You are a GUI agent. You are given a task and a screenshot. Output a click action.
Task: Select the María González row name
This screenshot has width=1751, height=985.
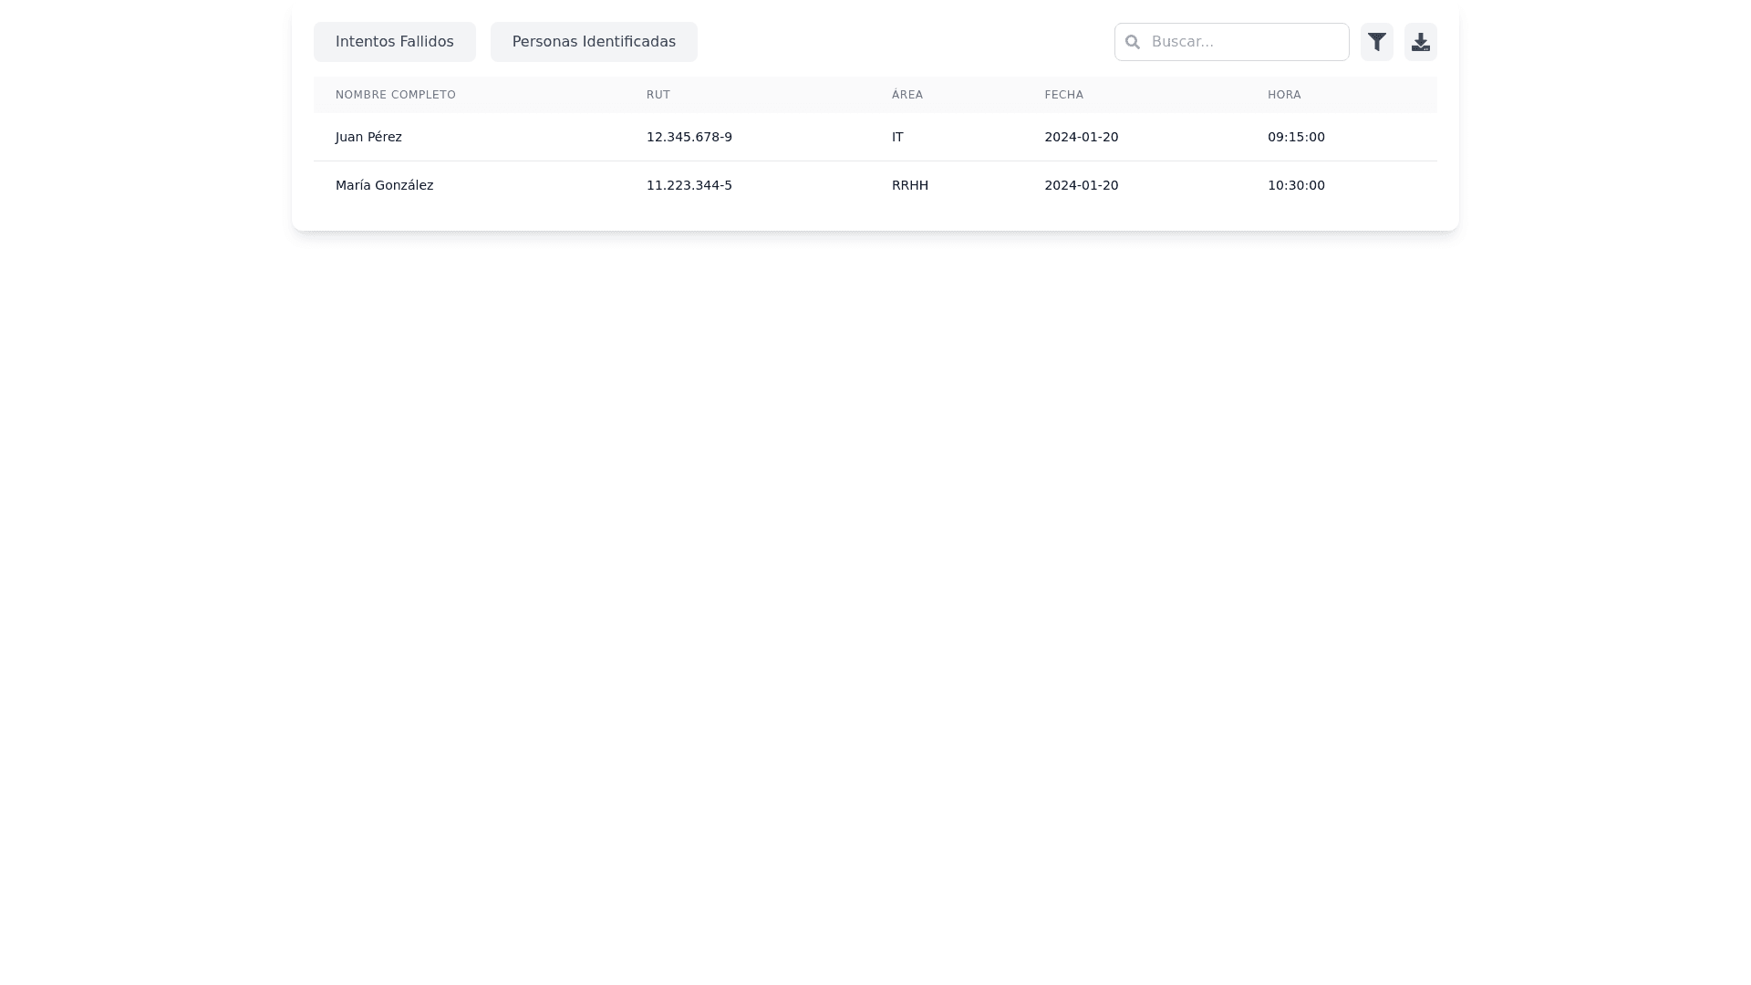click(x=385, y=185)
